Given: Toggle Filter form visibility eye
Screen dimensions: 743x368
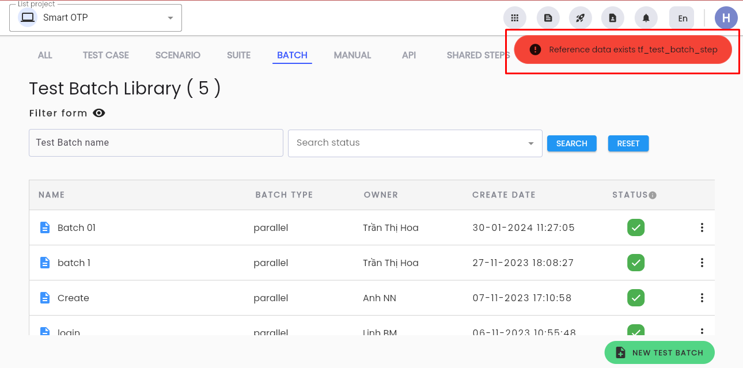Looking at the screenshot, I should click(x=99, y=113).
